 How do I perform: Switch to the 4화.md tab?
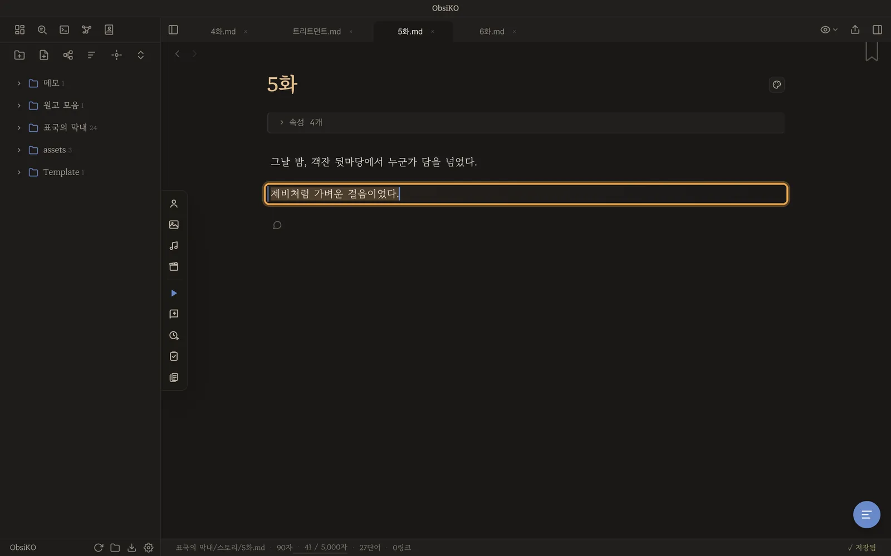click(x=223, y=32)
